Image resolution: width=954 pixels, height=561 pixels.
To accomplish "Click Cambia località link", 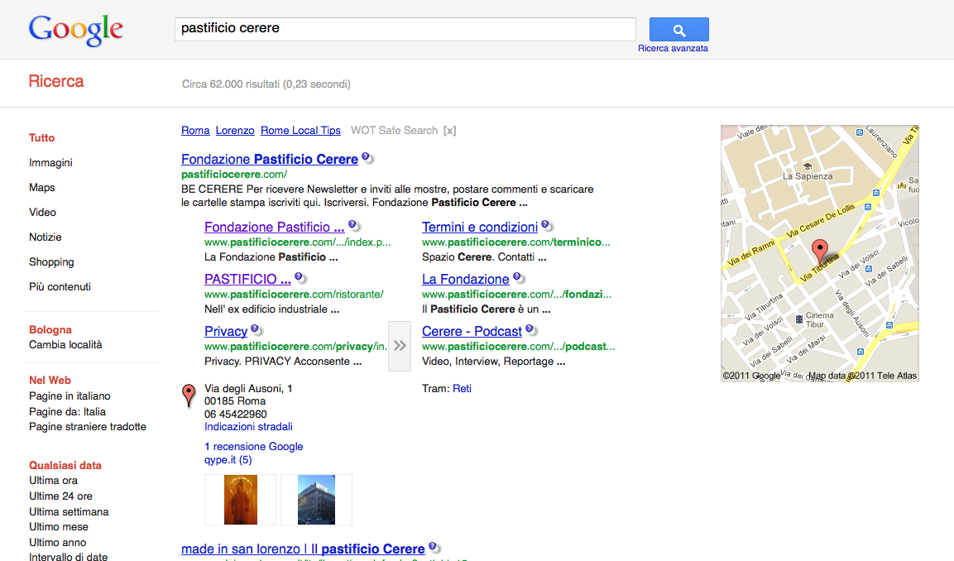I will pos(65,344).
